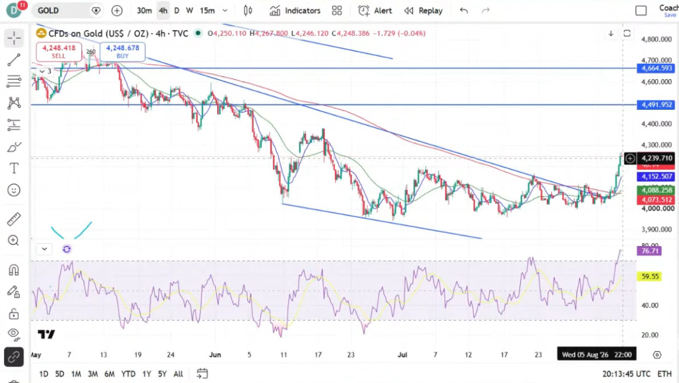Select the 1D date range
679x383 pixels.
tap(44, 374)
